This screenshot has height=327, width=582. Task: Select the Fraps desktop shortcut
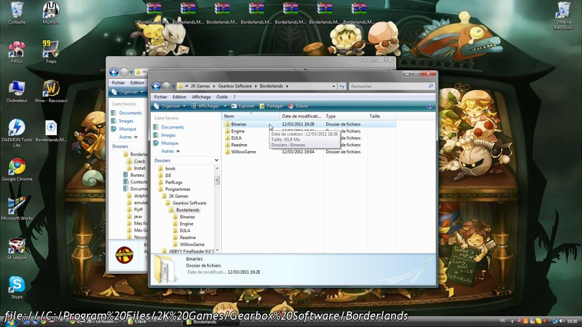(51, 52)
